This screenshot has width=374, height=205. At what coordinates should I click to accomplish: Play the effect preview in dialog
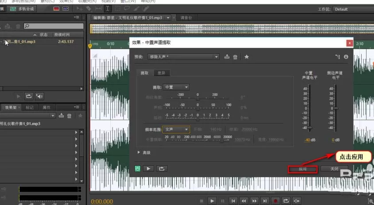point(149,169)
